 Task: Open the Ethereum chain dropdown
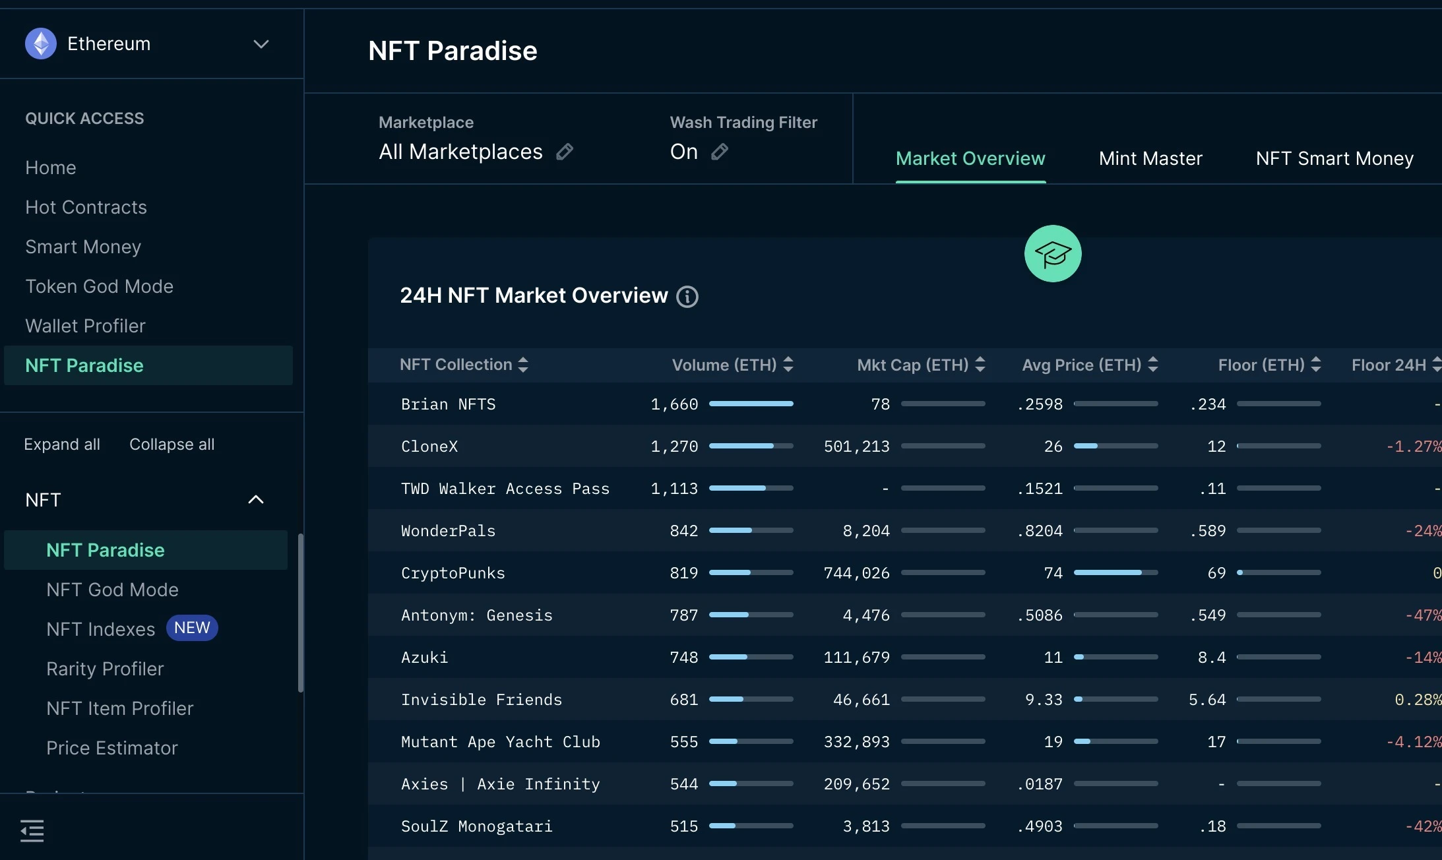(261, 44)
